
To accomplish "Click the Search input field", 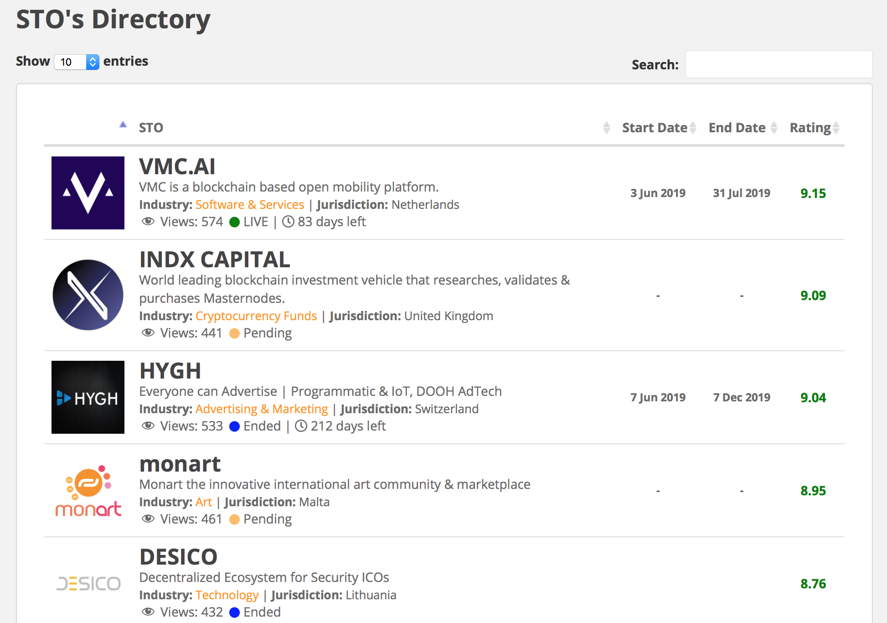I will 779,64.
